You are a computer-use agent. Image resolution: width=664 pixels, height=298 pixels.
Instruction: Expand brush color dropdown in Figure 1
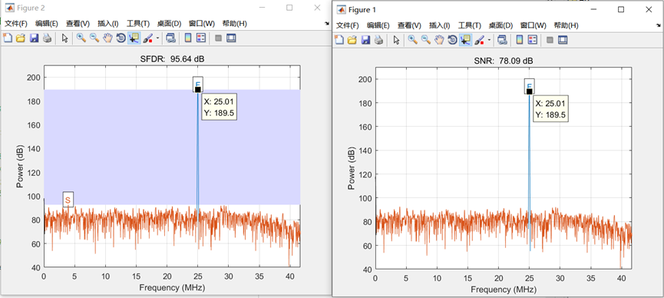[490, 40]
